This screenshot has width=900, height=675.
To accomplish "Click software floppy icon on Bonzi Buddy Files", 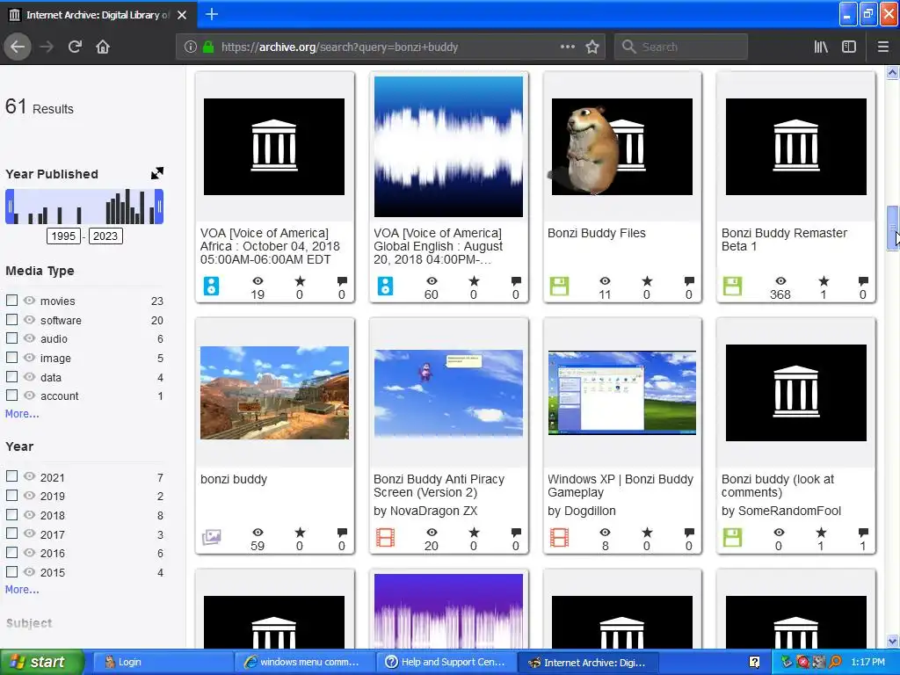I will [x=559, y=286].
